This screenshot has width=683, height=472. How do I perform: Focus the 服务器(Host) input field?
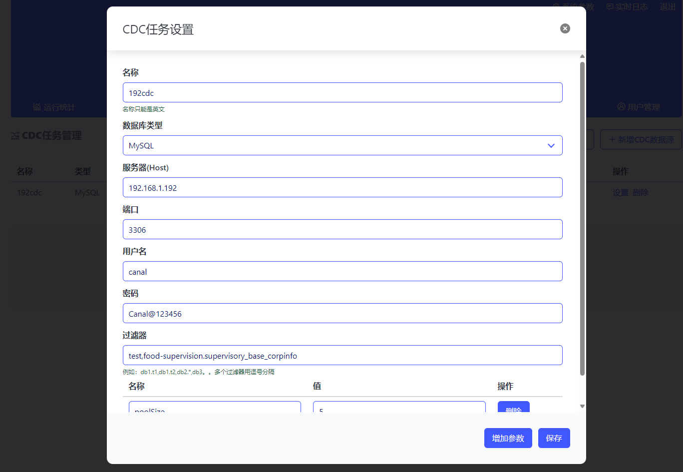342,187
